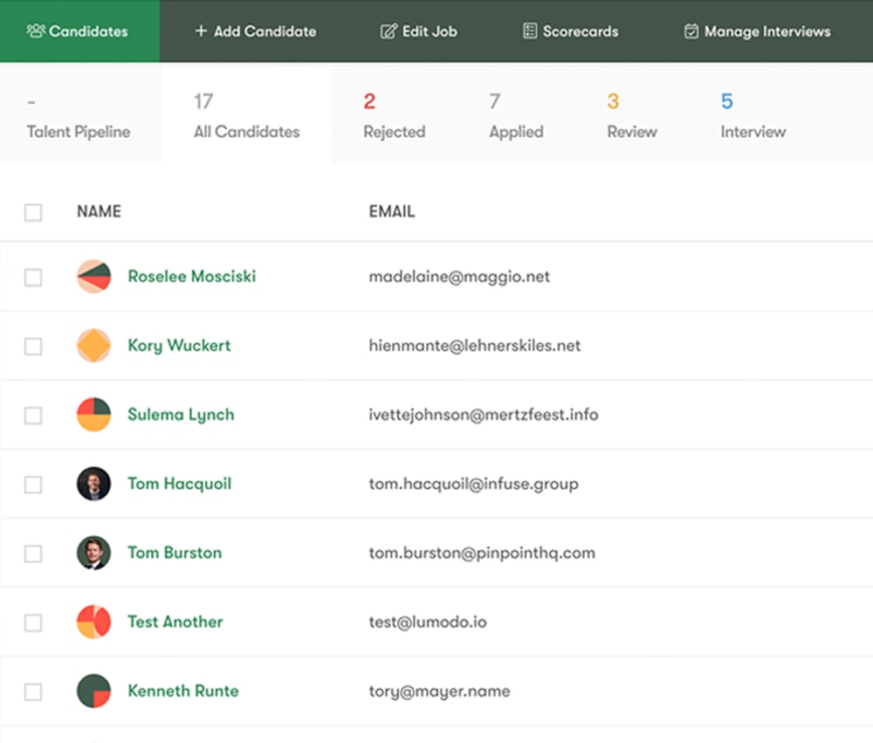
Task: Click email tory@mayer.name
Action: [439, 691]
